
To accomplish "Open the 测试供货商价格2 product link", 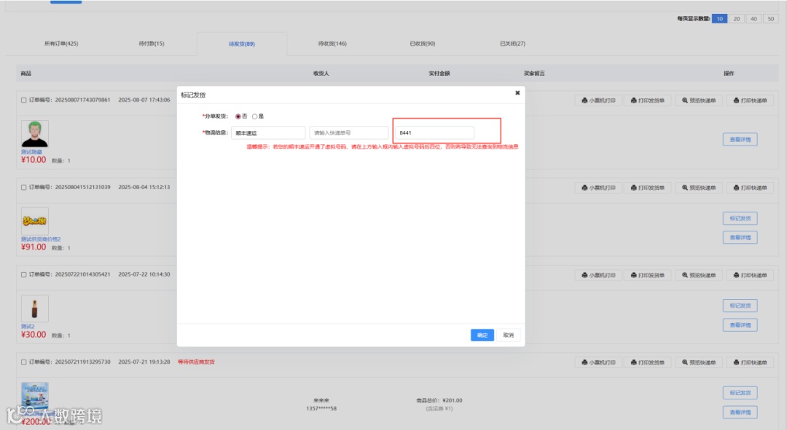I will point(41,239).
